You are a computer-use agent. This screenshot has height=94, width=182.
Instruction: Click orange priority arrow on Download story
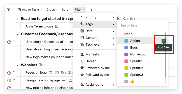click(14, 42)
